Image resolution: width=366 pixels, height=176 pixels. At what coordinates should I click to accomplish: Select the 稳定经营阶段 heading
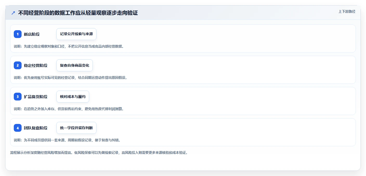36,65
